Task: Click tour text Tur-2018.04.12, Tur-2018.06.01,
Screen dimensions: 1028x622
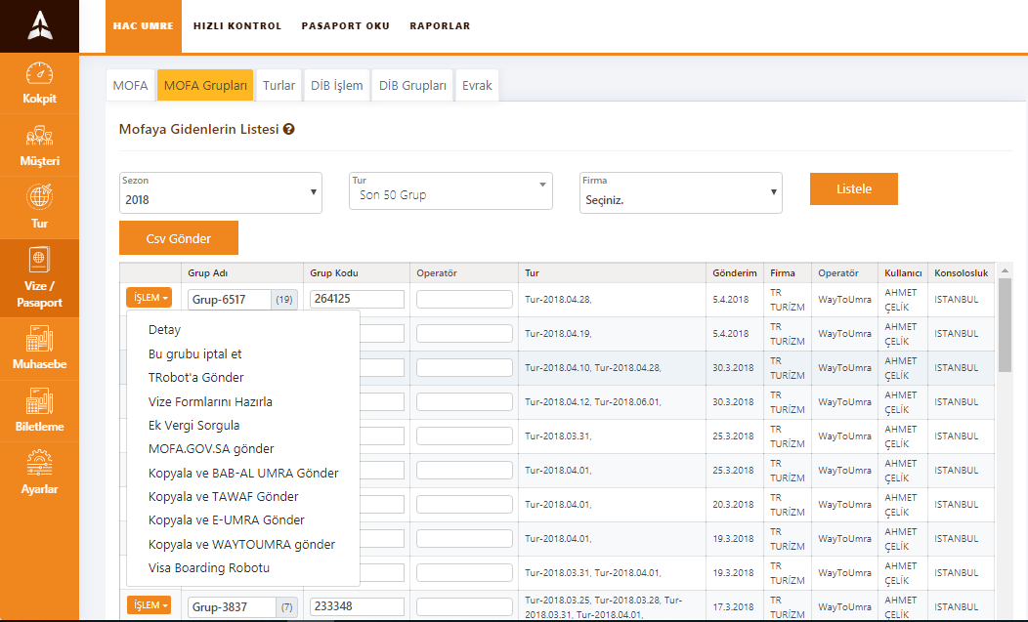Action: [x=593, y=401]
